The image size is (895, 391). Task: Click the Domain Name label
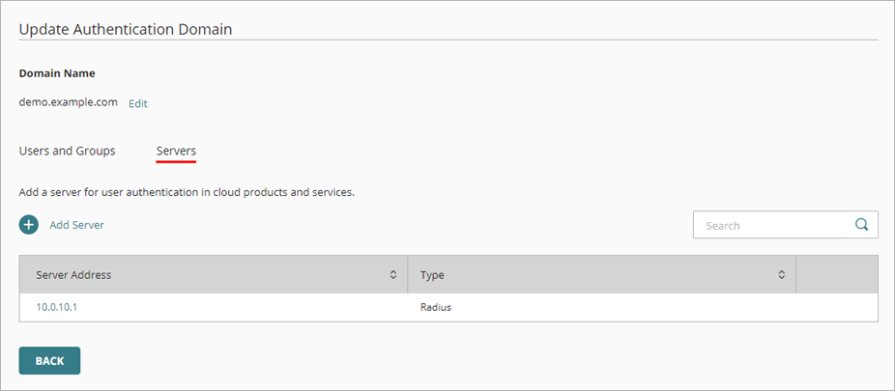click(57, 73)
